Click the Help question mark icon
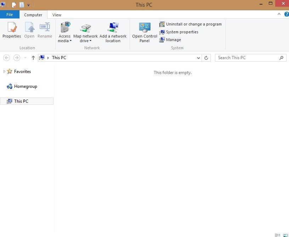 coord(287,15)
